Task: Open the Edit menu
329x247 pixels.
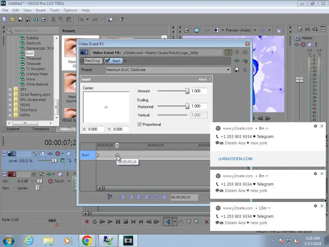Action: click(16, 10)
